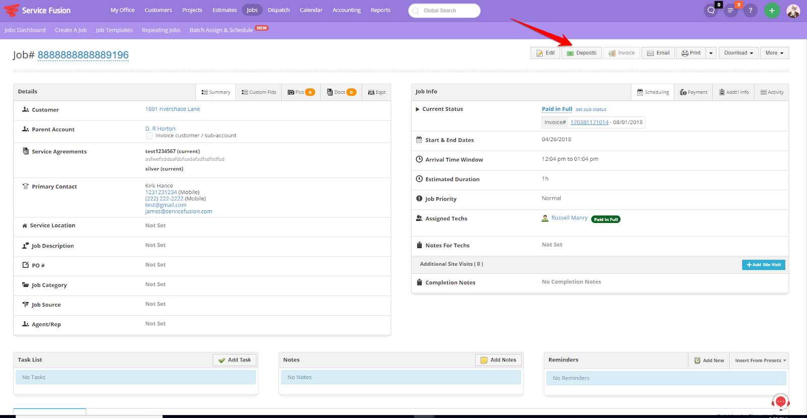The width and height of the screenshot is (807, 418).
Task: Open Batch Assign & Schedule
Action: (x=221, y=30)
